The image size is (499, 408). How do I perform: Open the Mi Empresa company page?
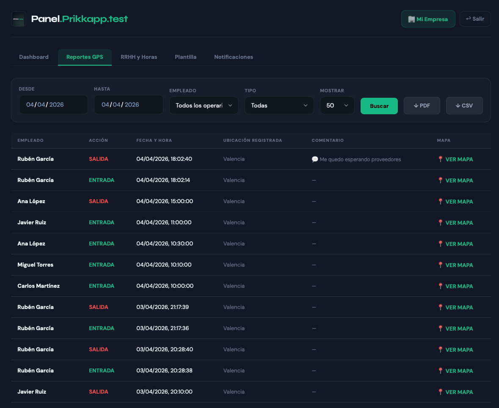coord(428,19)
